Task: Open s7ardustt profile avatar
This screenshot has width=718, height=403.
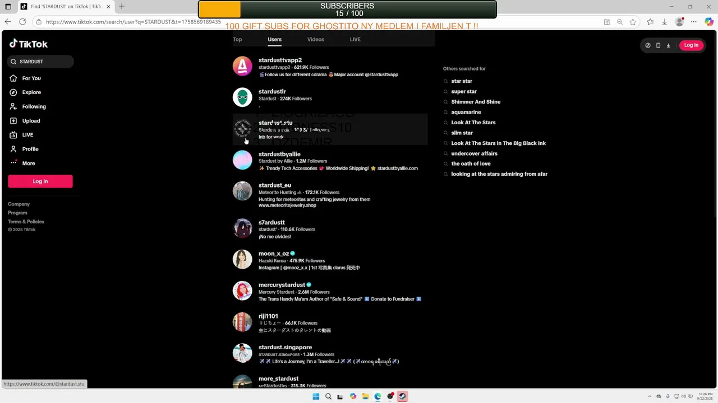Action: 242,228
